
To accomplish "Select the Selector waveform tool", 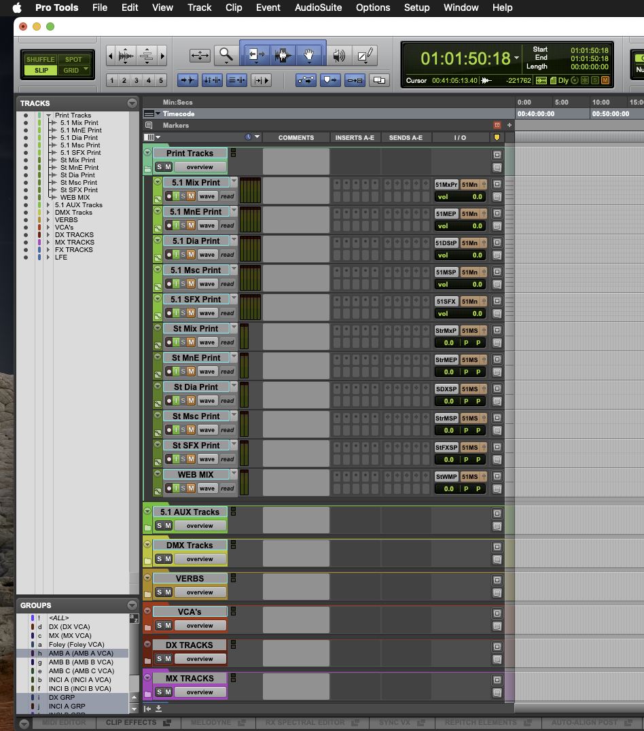I will click(283, 56).
